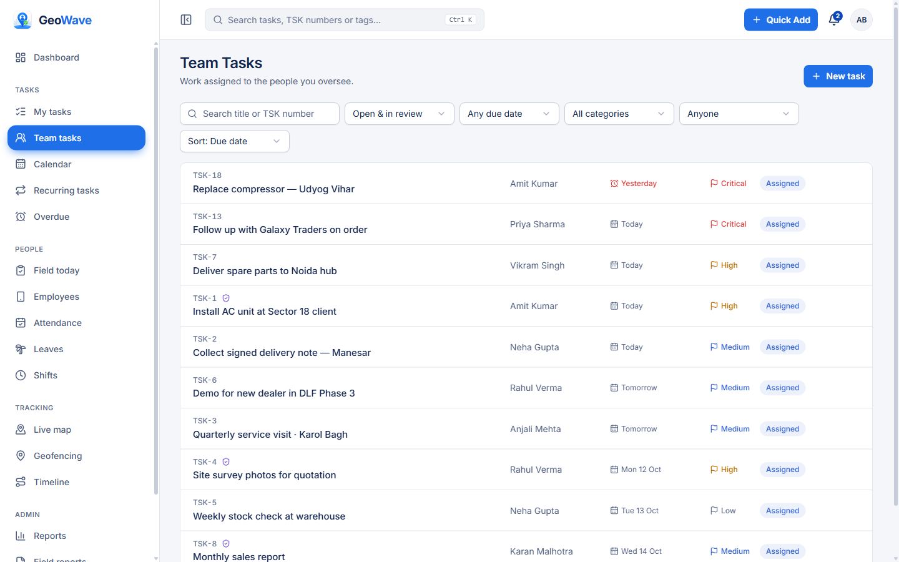Click the Quick Add button
The height and width of the screenshot is (562, 899).
click(781, 20)
